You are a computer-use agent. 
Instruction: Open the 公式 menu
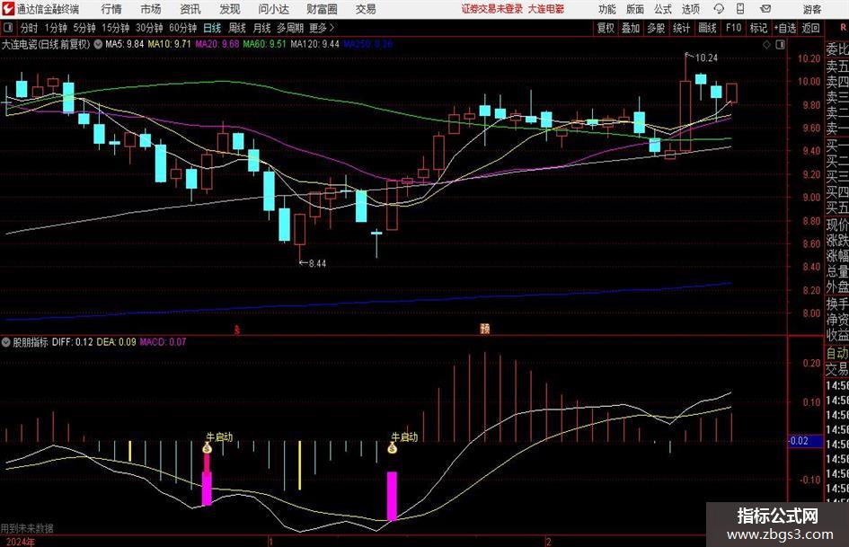tap(663, 9)
